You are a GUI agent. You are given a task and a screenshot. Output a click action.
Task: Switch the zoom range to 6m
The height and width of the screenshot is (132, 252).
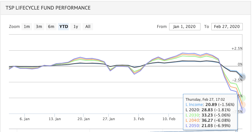[51, 27]
